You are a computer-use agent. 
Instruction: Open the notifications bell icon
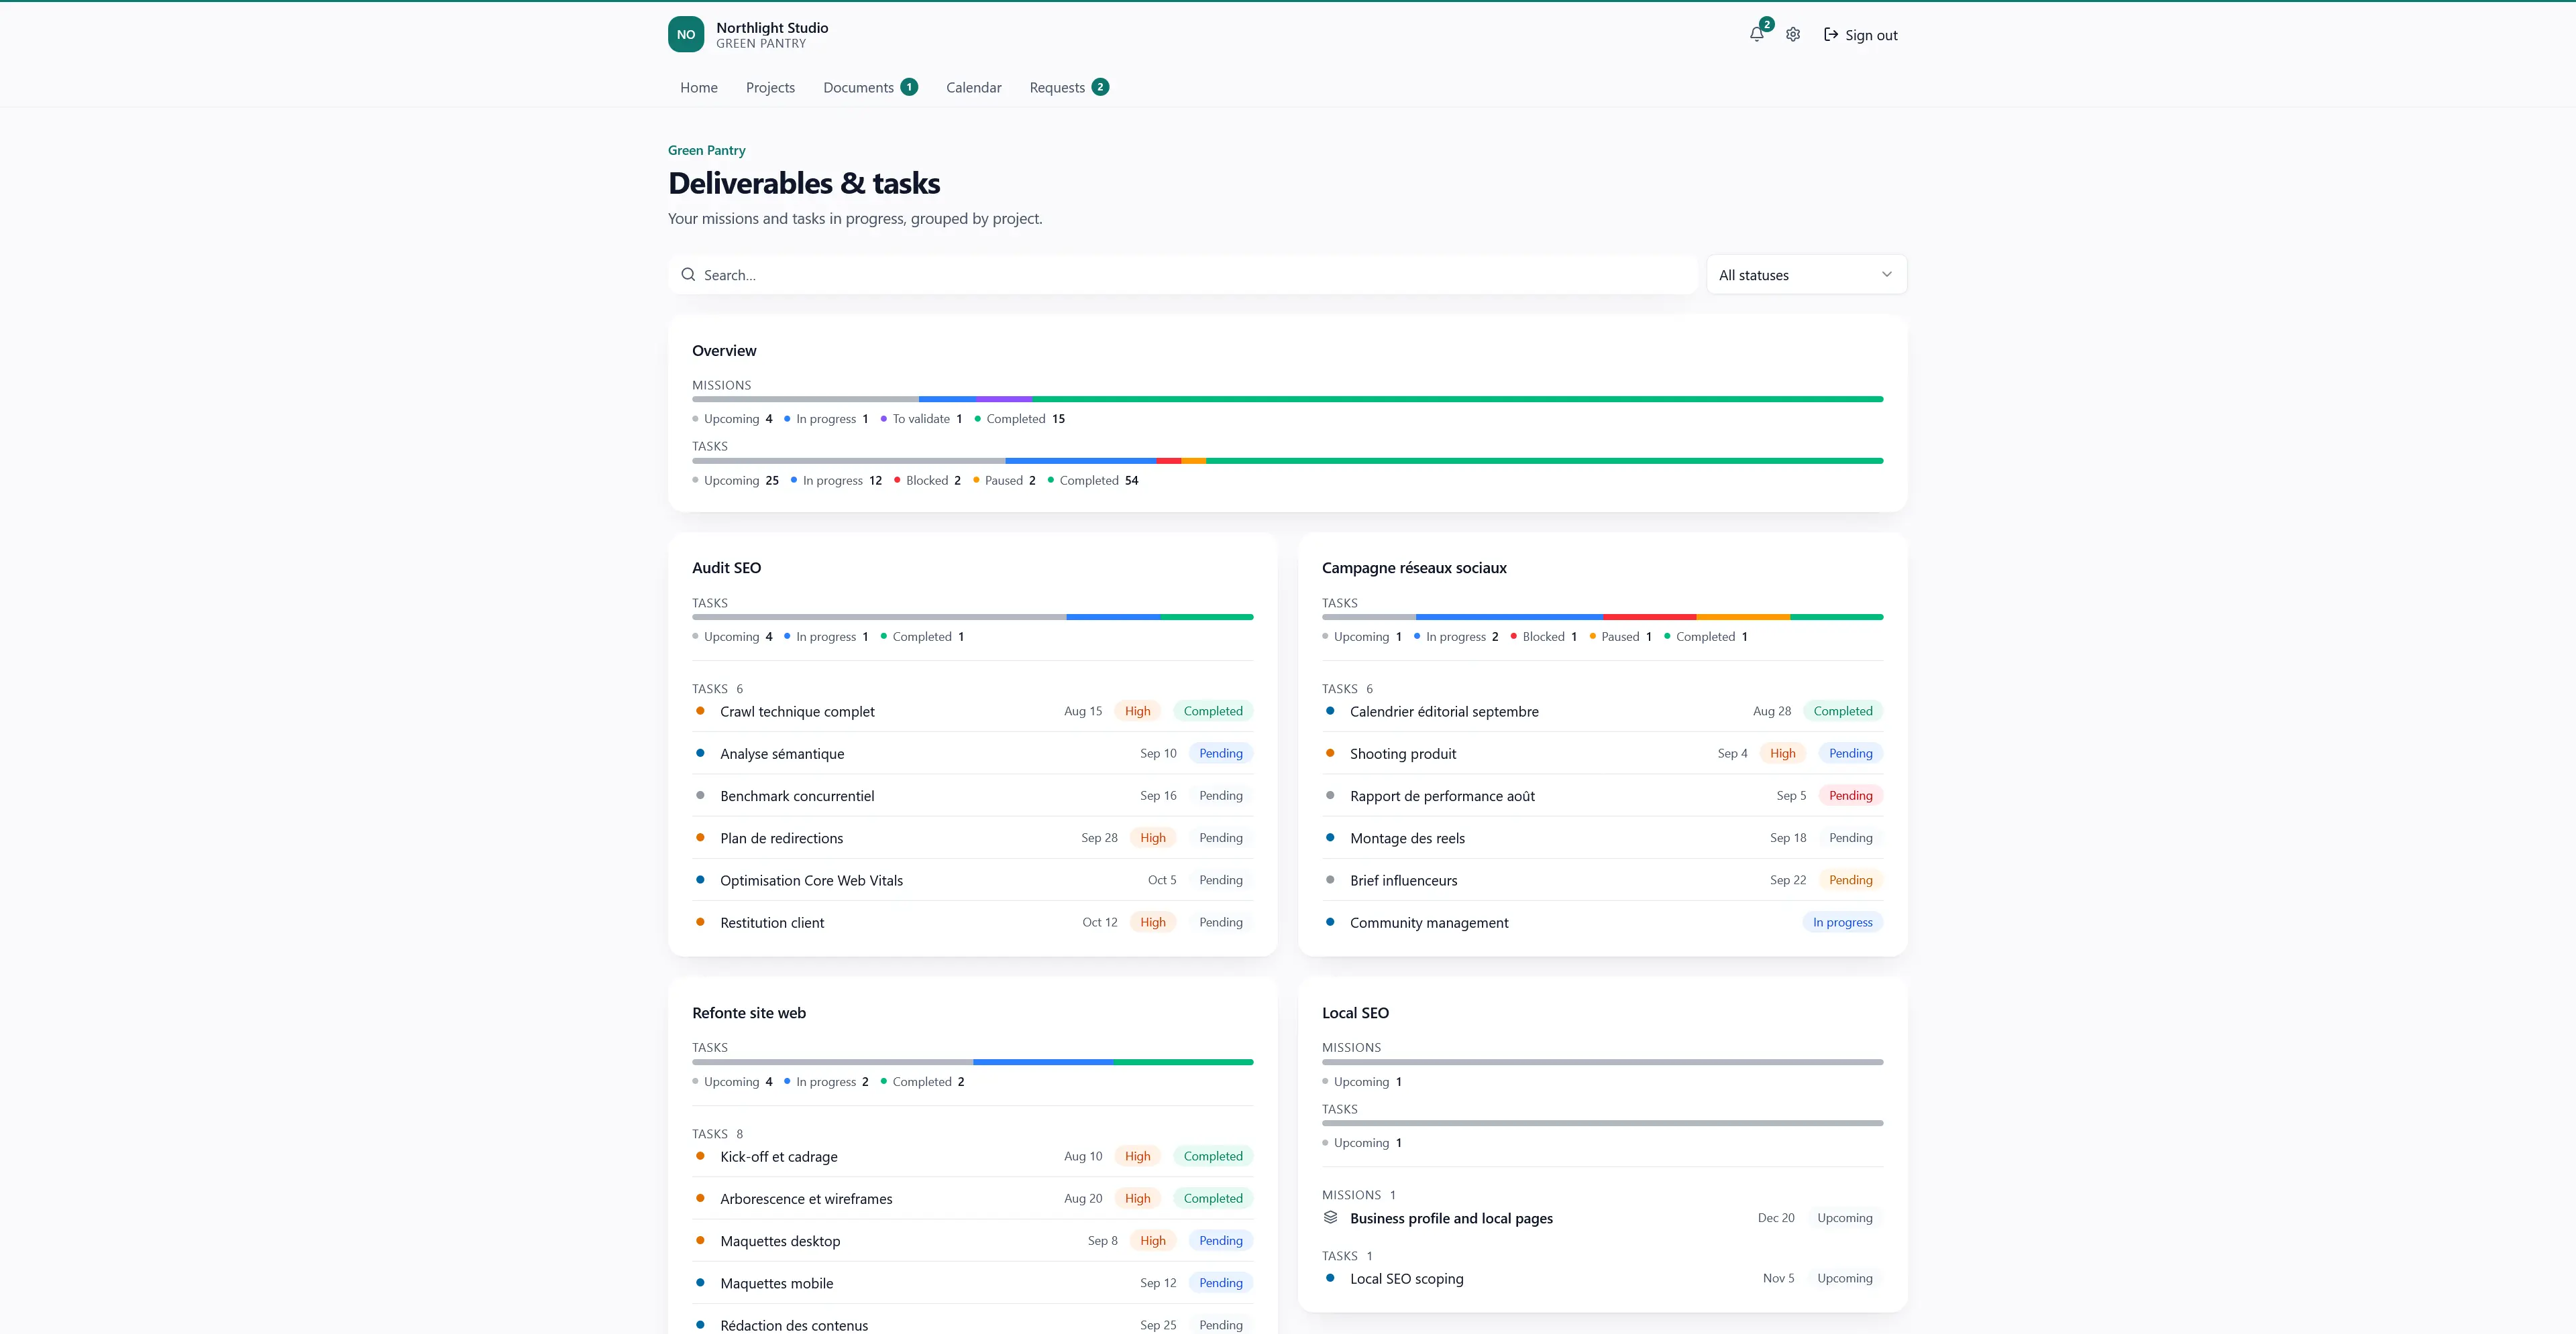click(x=1757, y=34)
